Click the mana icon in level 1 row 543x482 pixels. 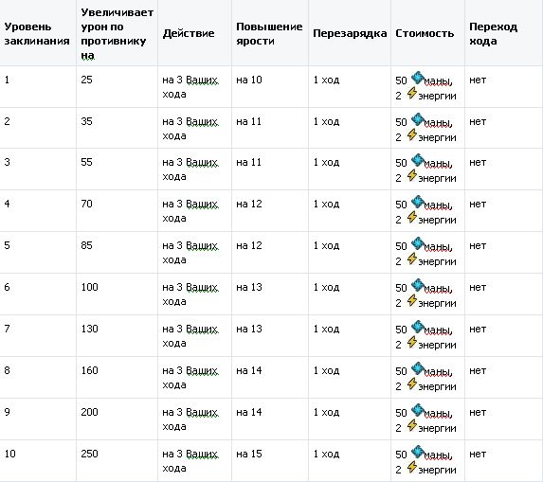tap(418, 78)
